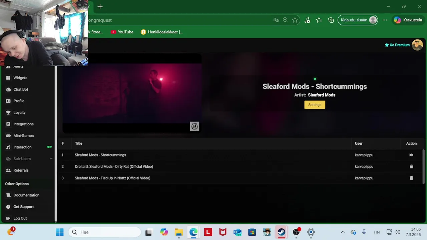Image resolution: width=427 pixels, height=240 pixels.
Task: Skip the Sleaford Mods - Shortcummings song
Action: click(411, 155)
